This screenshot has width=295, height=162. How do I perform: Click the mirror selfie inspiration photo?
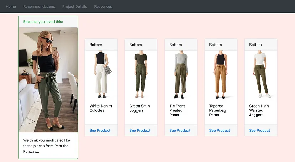(x=48, y=80)
